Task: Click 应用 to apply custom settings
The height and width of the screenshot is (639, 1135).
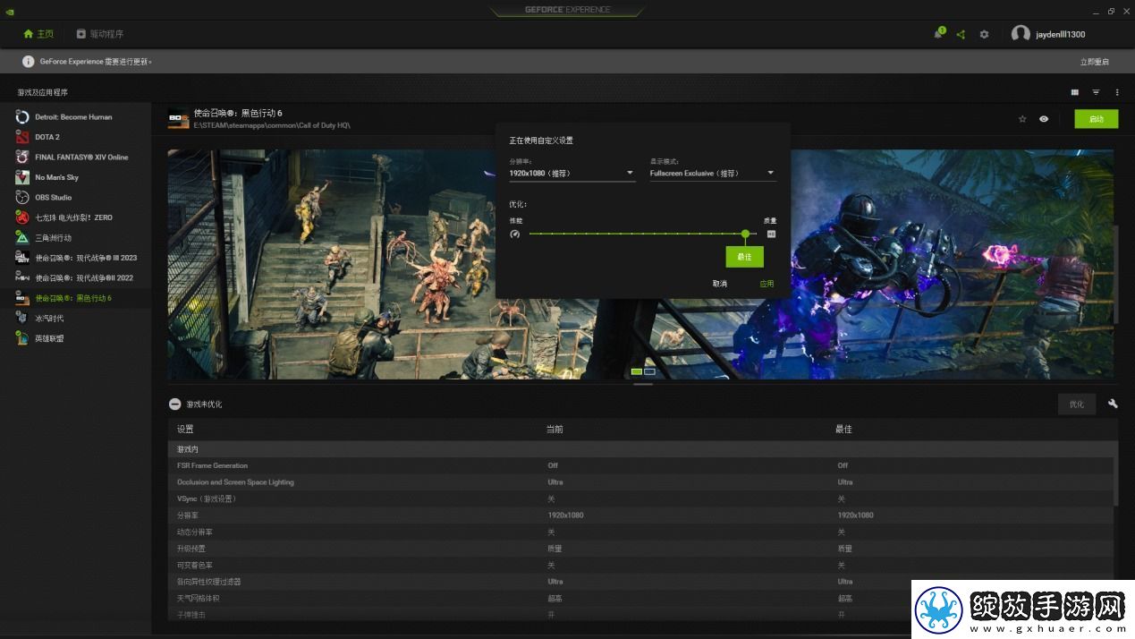Action: click(767, 284)
